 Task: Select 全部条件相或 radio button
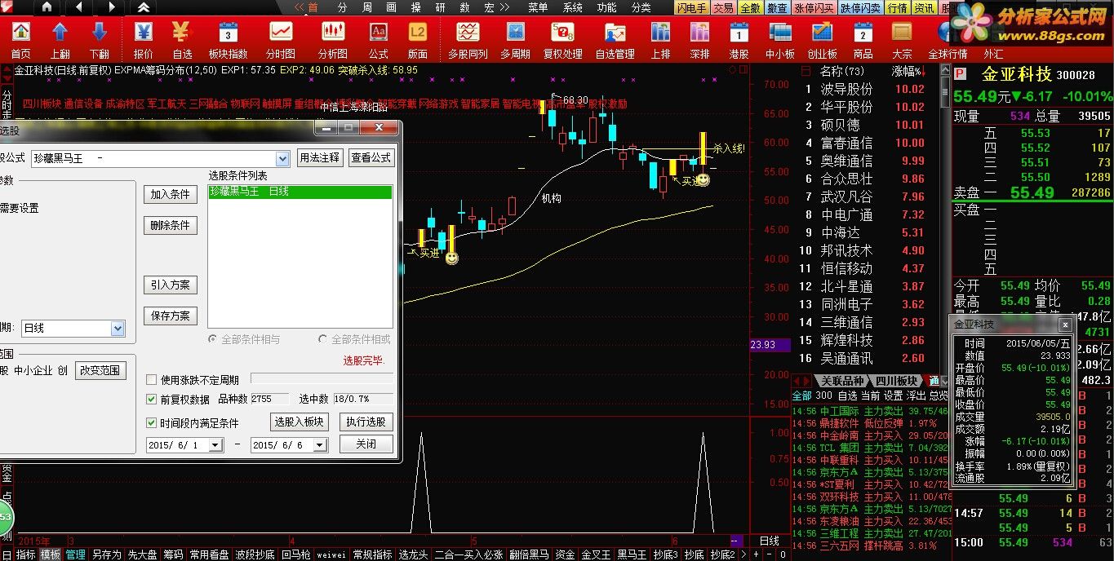[324, 339]
